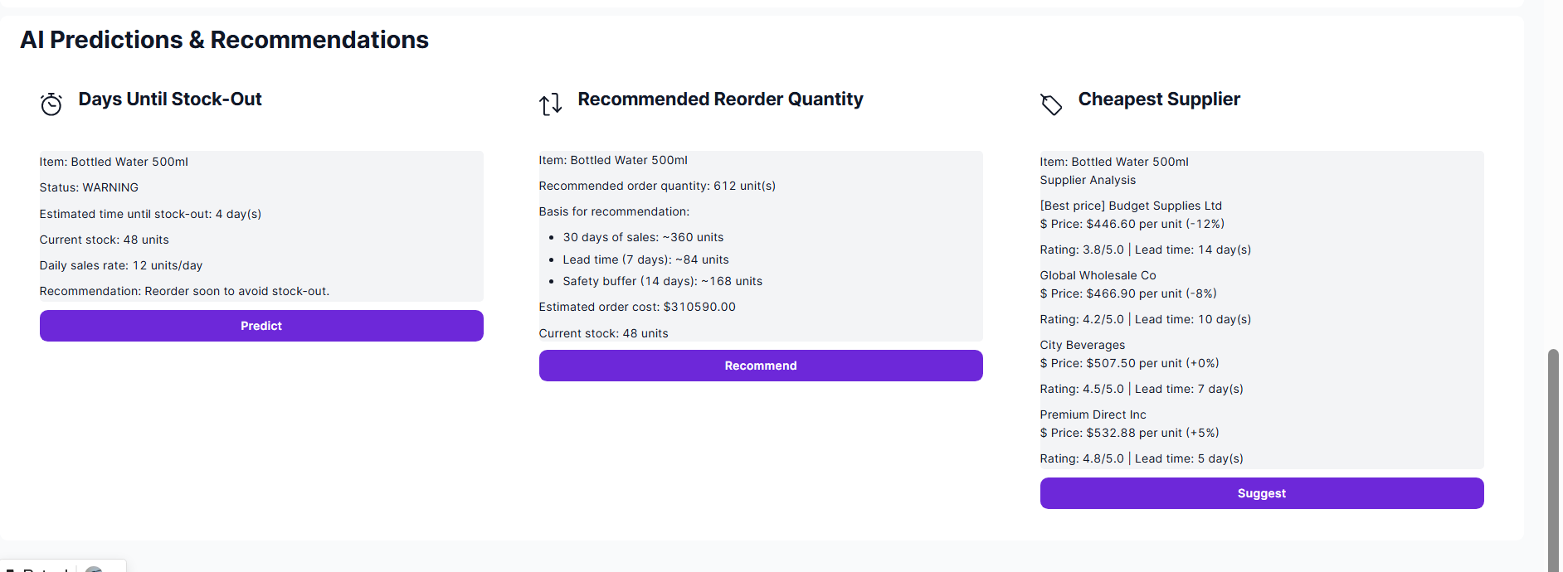
Task: Click the Premium Direct Inc supplier name
Action: click(x=1093, y=415)
